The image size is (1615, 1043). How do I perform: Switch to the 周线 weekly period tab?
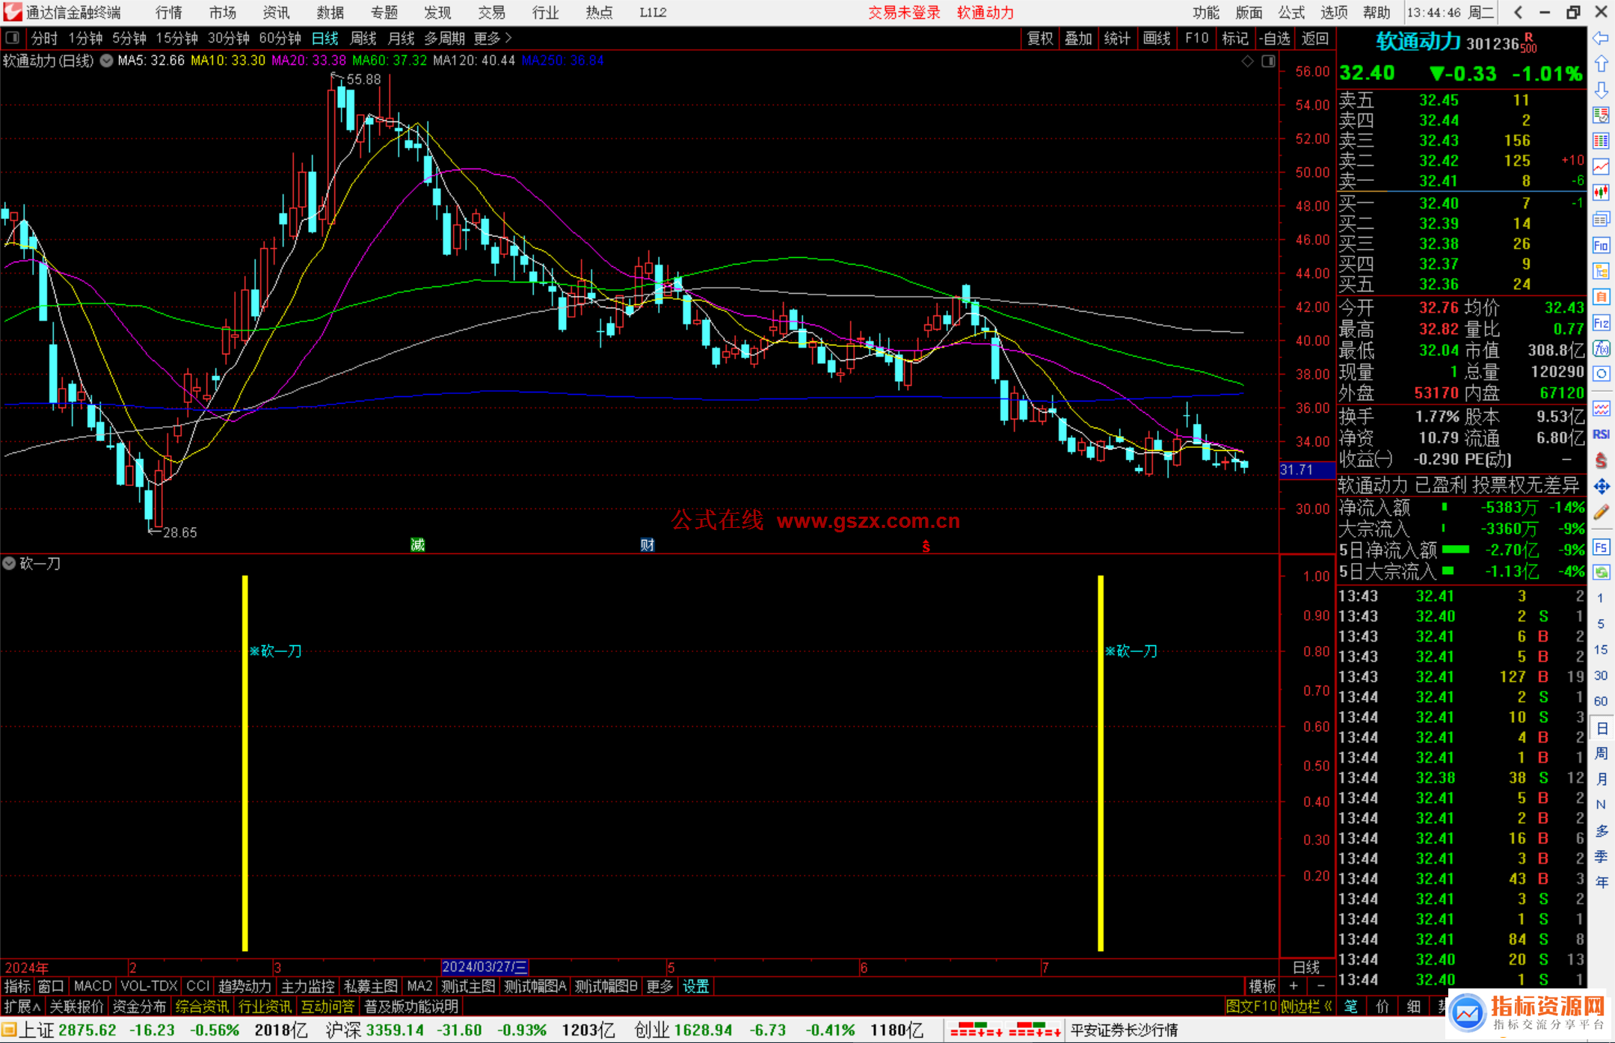[363, 38]
